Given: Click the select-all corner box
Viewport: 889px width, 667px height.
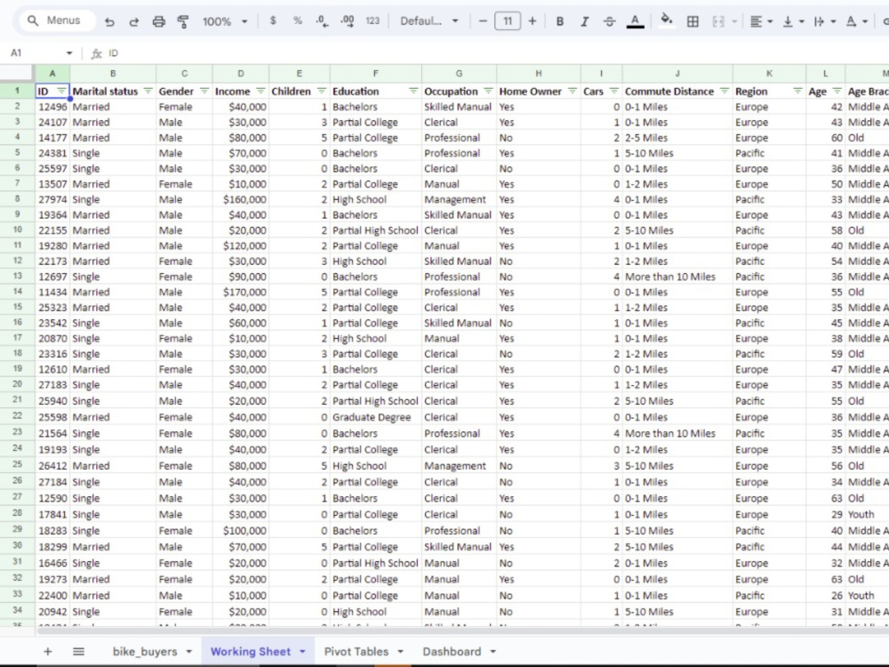Looking at the screenshot, I should [x=17, y=73].
